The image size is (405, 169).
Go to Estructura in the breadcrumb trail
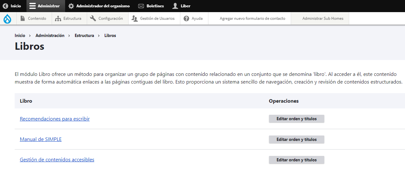(x=84, y=36)
